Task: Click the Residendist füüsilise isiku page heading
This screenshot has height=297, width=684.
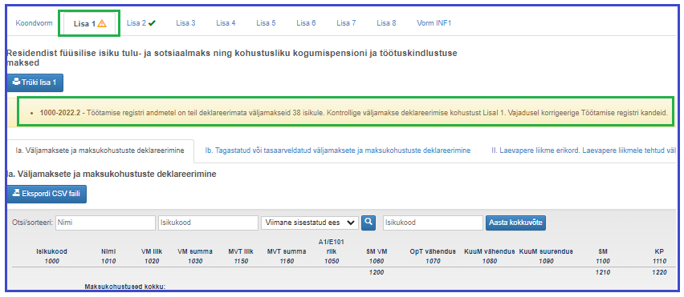Action: [x=231, y=58]
